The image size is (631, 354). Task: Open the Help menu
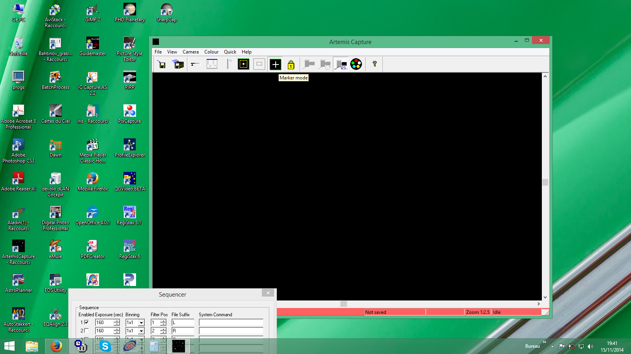[246, 52]
